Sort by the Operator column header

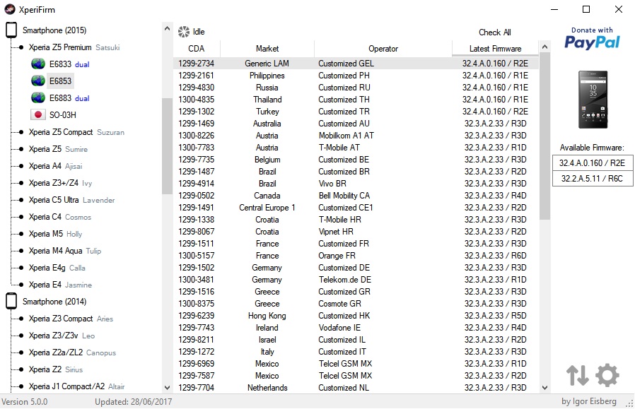pos(383,49)
